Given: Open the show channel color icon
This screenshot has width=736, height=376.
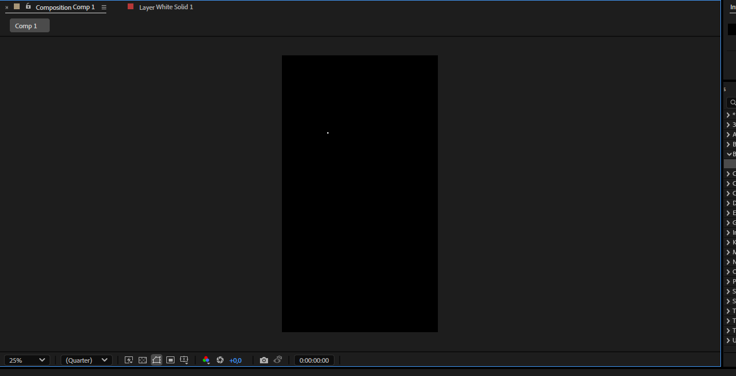Looking at the screenshot, I should 206,360.
